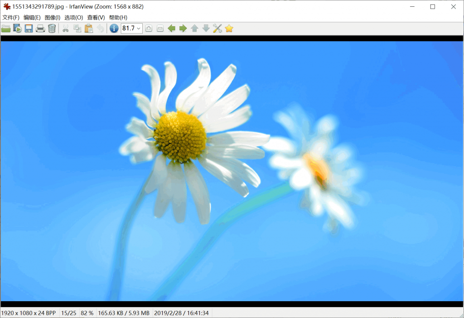Open the 帮助(H) menu
This screenshot has width=464, height=318.
[118, 18]
